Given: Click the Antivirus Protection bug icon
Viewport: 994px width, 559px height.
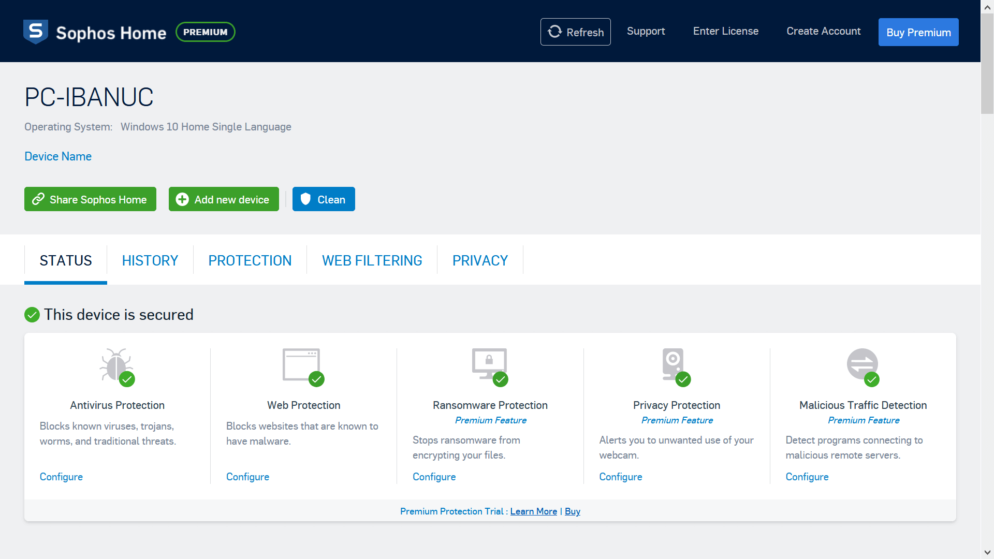Looking at the screenshot, I should [x=117, y=367].
